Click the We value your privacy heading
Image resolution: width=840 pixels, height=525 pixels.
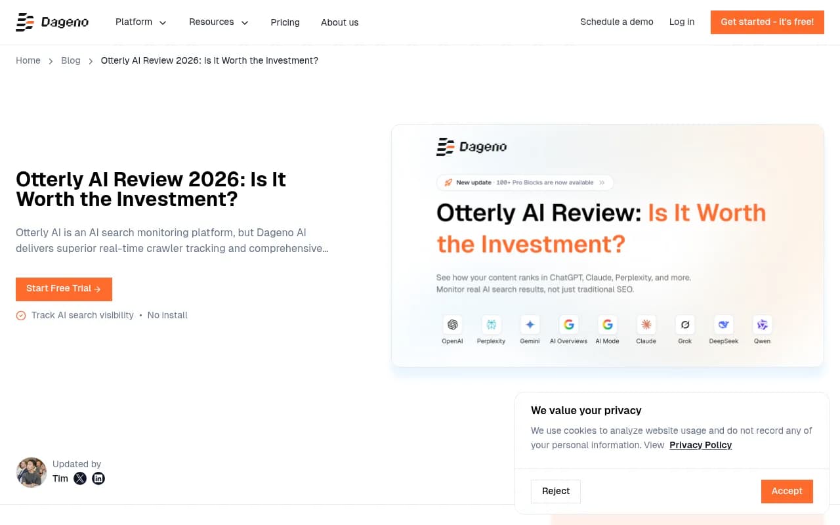click(x=586, y=411)
